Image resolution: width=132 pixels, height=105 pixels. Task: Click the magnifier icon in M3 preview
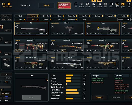click(47, 80)
